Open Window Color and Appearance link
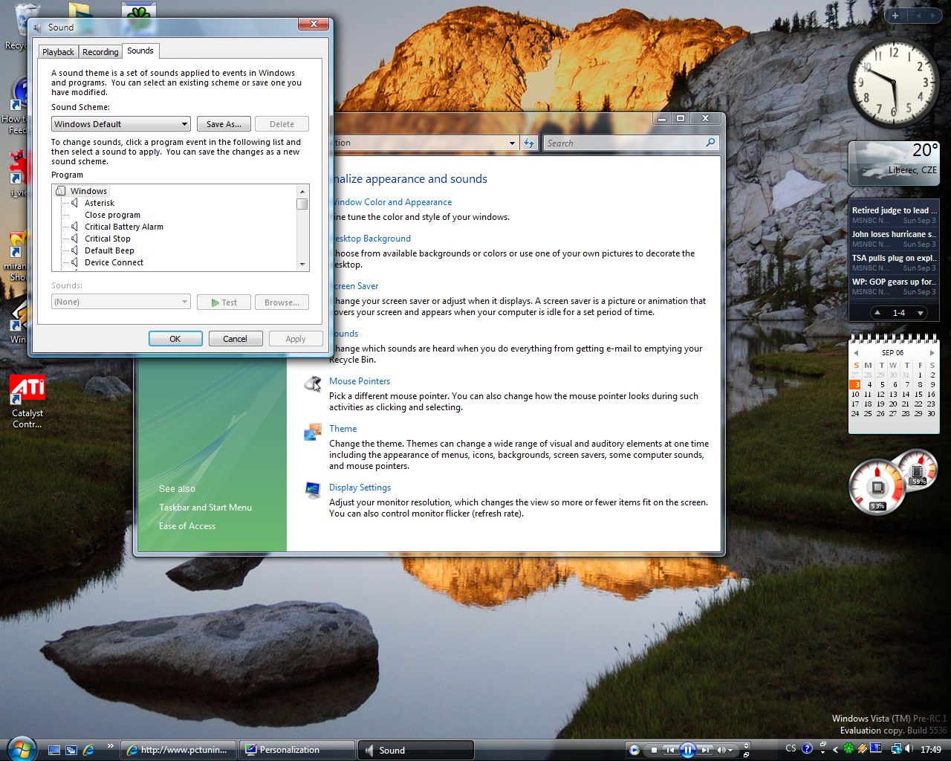 (x=392, y=202)
